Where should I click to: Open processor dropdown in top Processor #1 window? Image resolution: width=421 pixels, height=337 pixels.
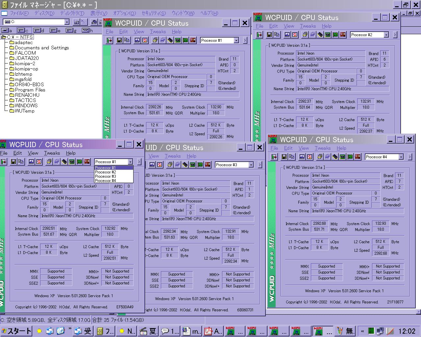(x=236, y=40)
